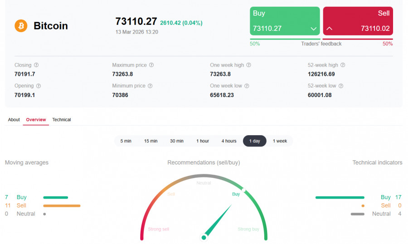
Task: Click the change value 2610.42 (0.04%)
Action: point(181,23)
